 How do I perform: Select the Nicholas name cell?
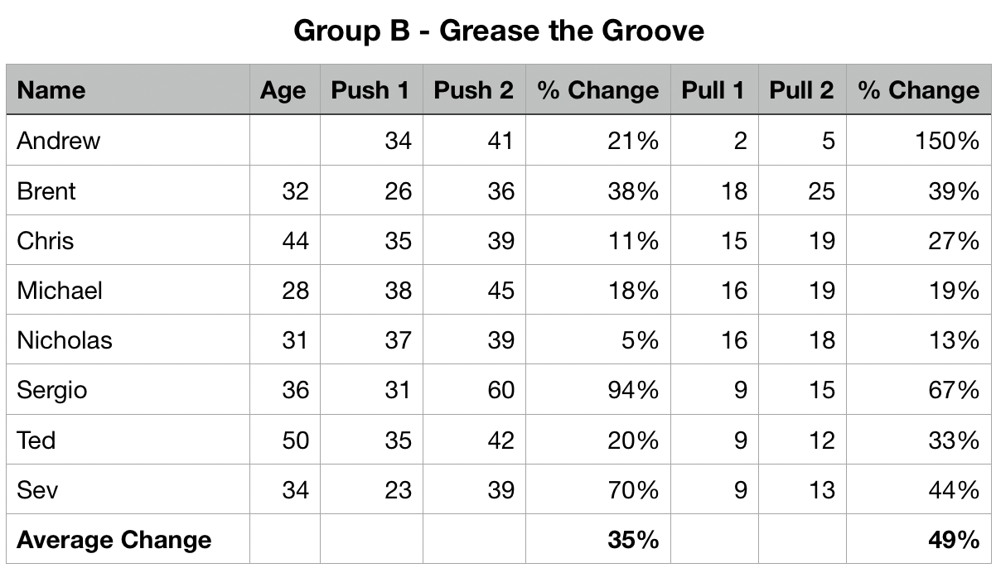point(65,340)
